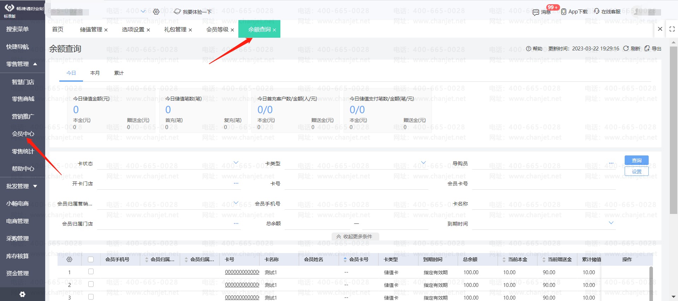Open the top bar settings gear

point(156,12)
